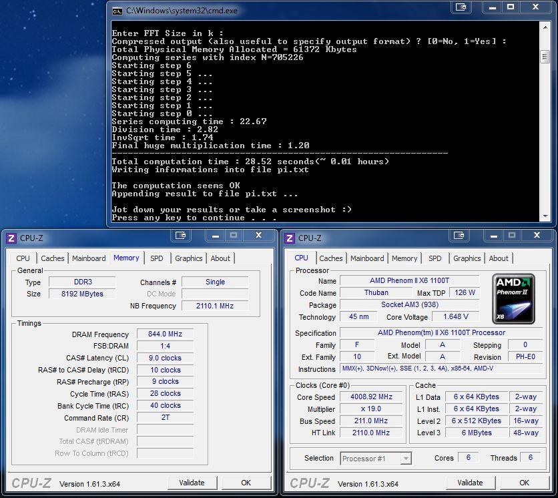Click the Command Rate 2T value

coord(165,417)
